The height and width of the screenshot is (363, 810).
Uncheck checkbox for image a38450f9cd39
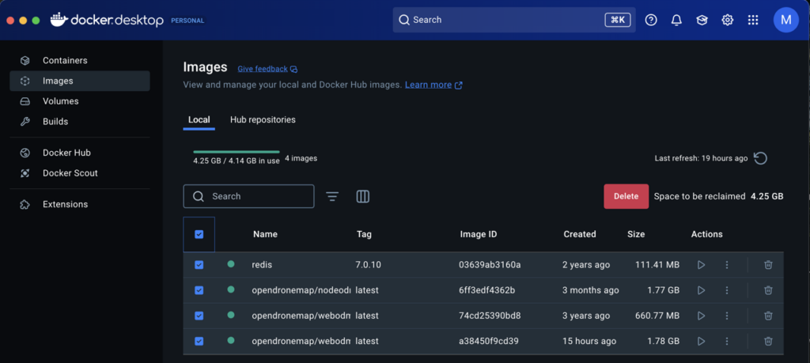click(199, 342)
